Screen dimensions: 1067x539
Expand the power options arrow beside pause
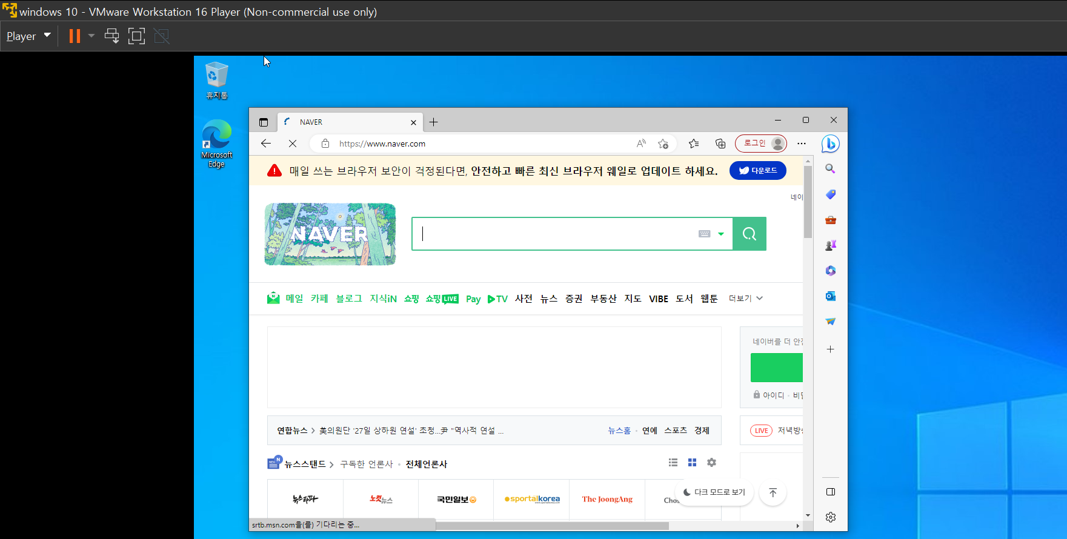[91, 36]
